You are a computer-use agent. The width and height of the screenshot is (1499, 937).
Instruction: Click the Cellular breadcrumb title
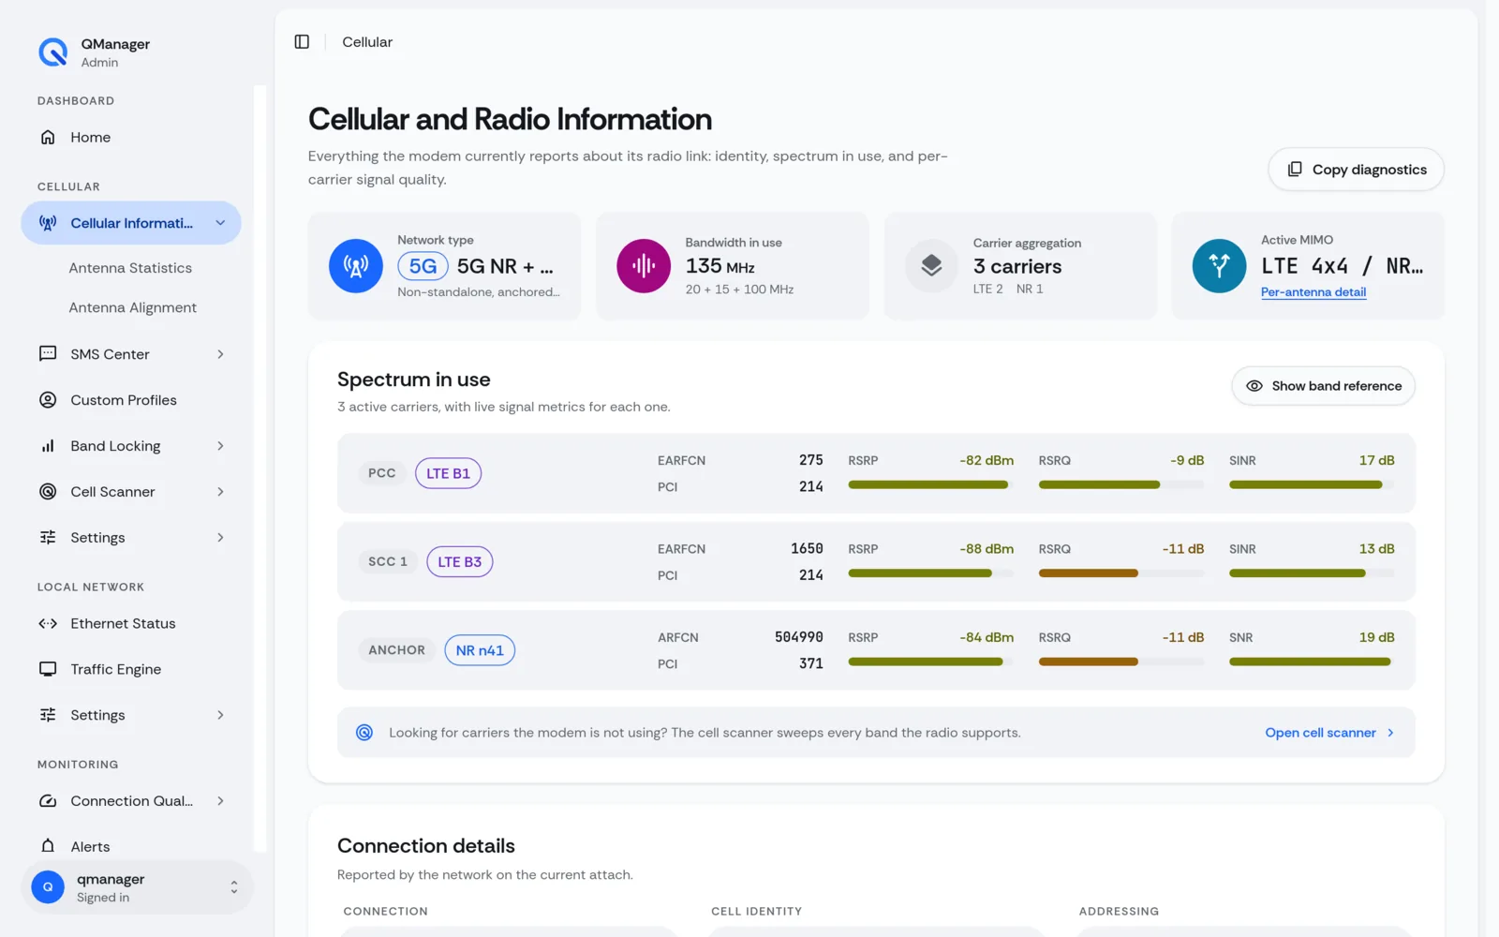point(367,42)
